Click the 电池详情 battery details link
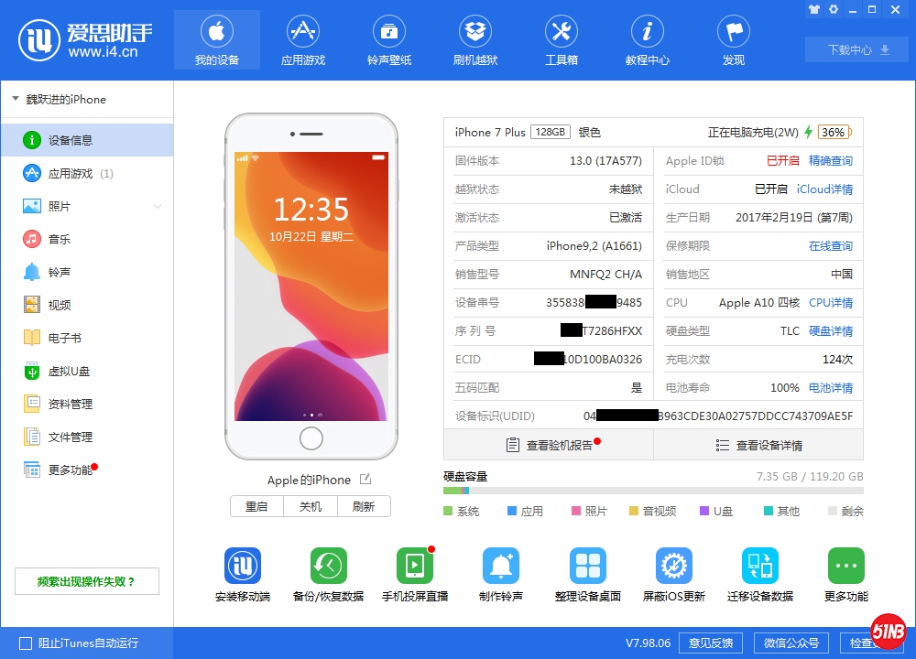Screen dimensions: 916x659 click(x=830, y=388)
